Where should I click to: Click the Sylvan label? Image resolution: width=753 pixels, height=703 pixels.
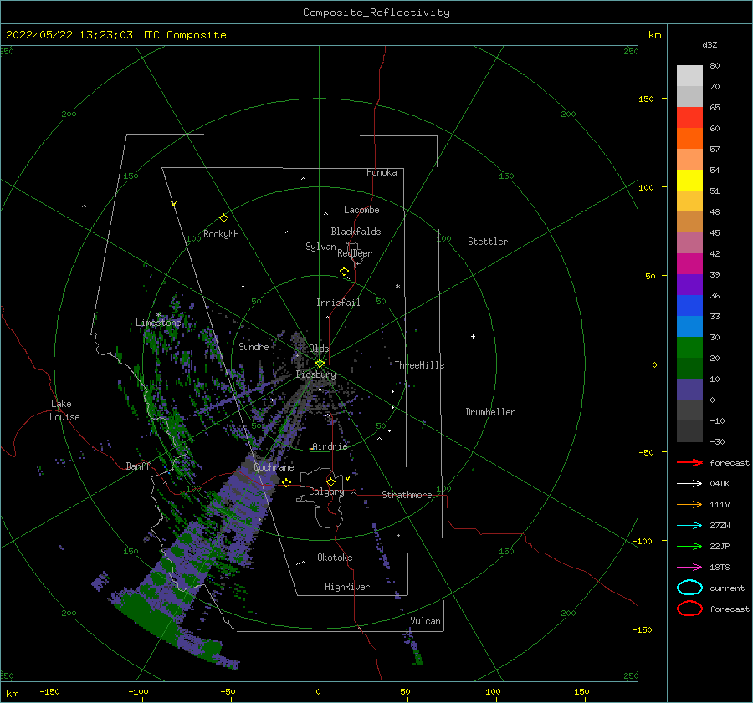pos(320,247)
